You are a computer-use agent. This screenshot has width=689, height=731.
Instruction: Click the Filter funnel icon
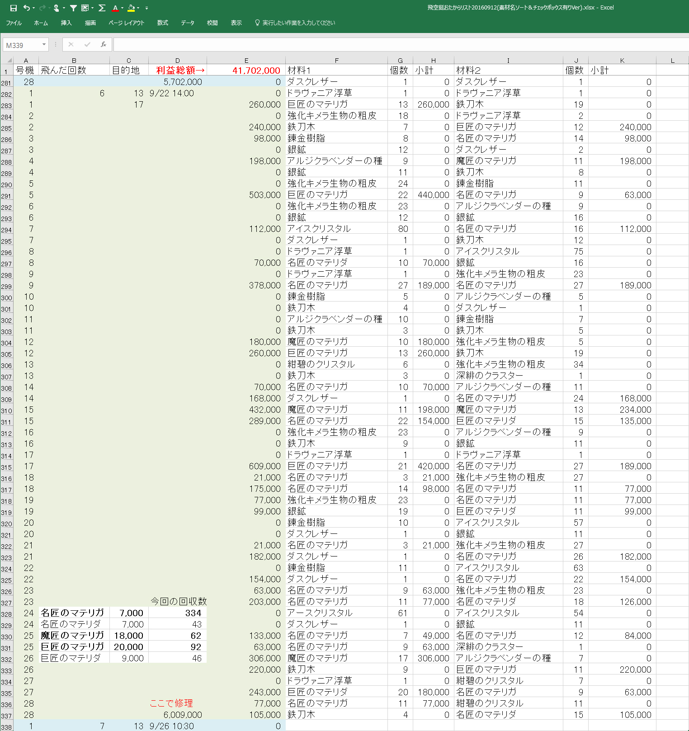tap(73, 8)
